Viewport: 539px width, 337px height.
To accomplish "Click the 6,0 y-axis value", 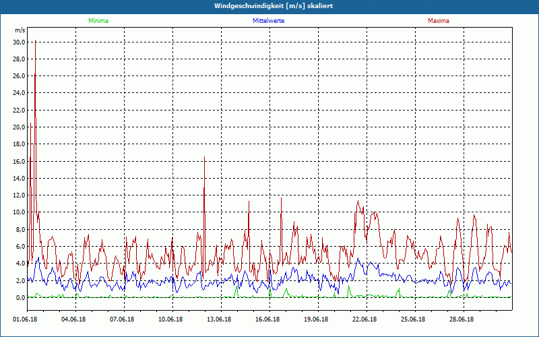I will 21,246.
